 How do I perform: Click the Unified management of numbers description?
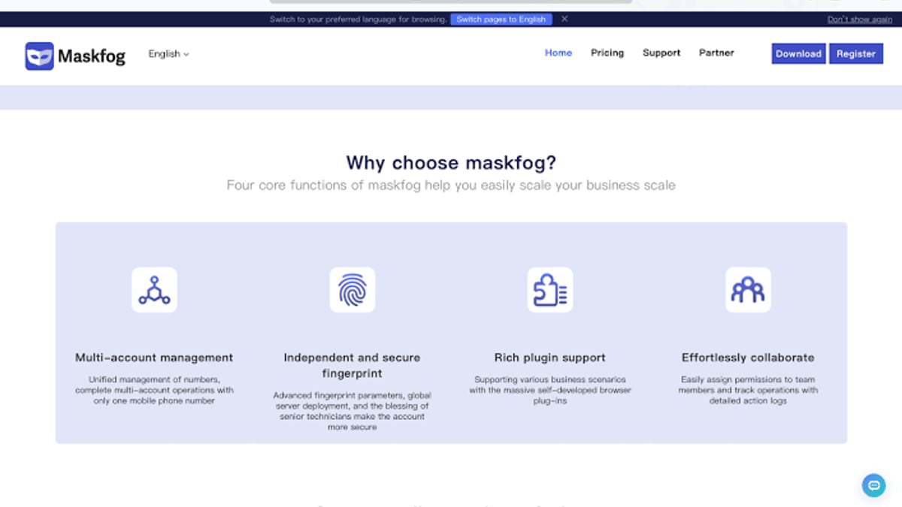tap(154, 391)
